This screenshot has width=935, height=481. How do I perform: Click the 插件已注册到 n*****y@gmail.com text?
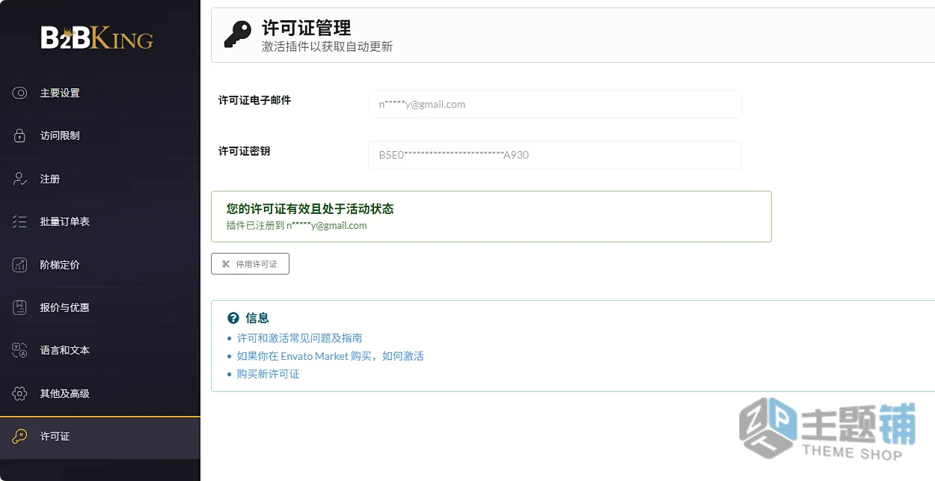coord(297,225)
